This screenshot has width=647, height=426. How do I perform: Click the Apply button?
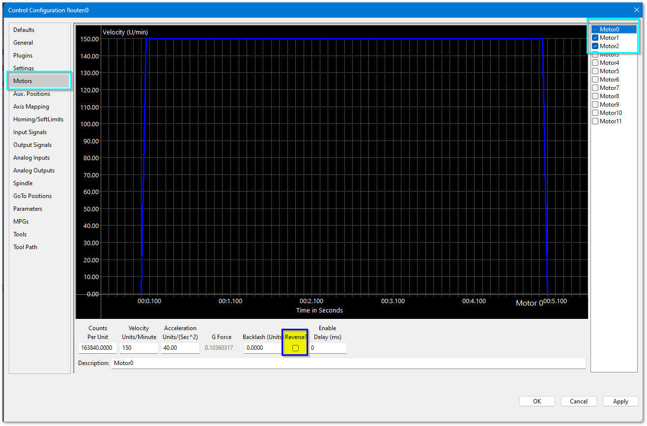pyautogui.click(x=620, y=401)
